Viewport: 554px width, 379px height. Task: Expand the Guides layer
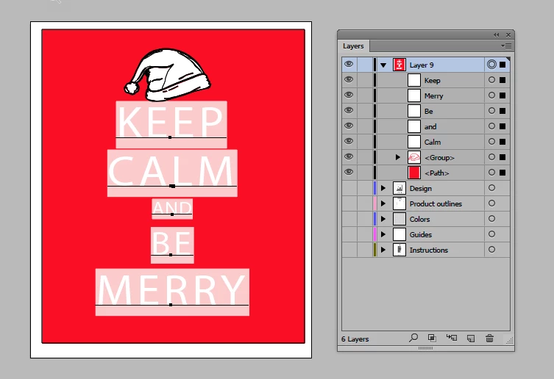[x=383, y=234]
